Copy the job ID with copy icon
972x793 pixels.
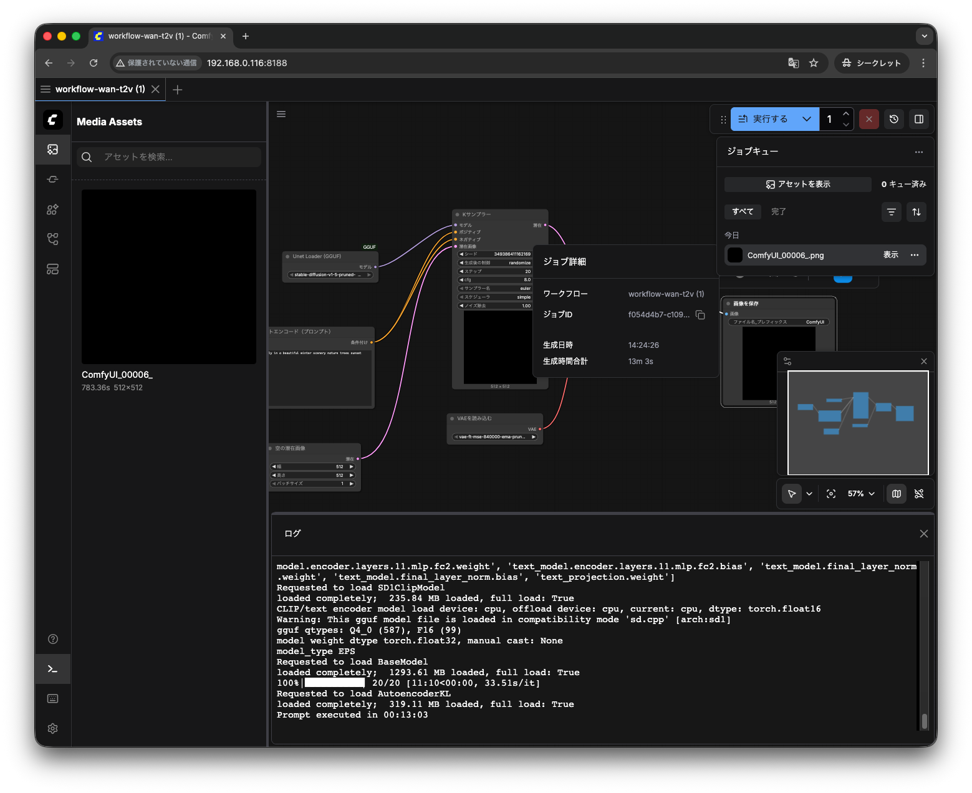[x=700, y=315]
